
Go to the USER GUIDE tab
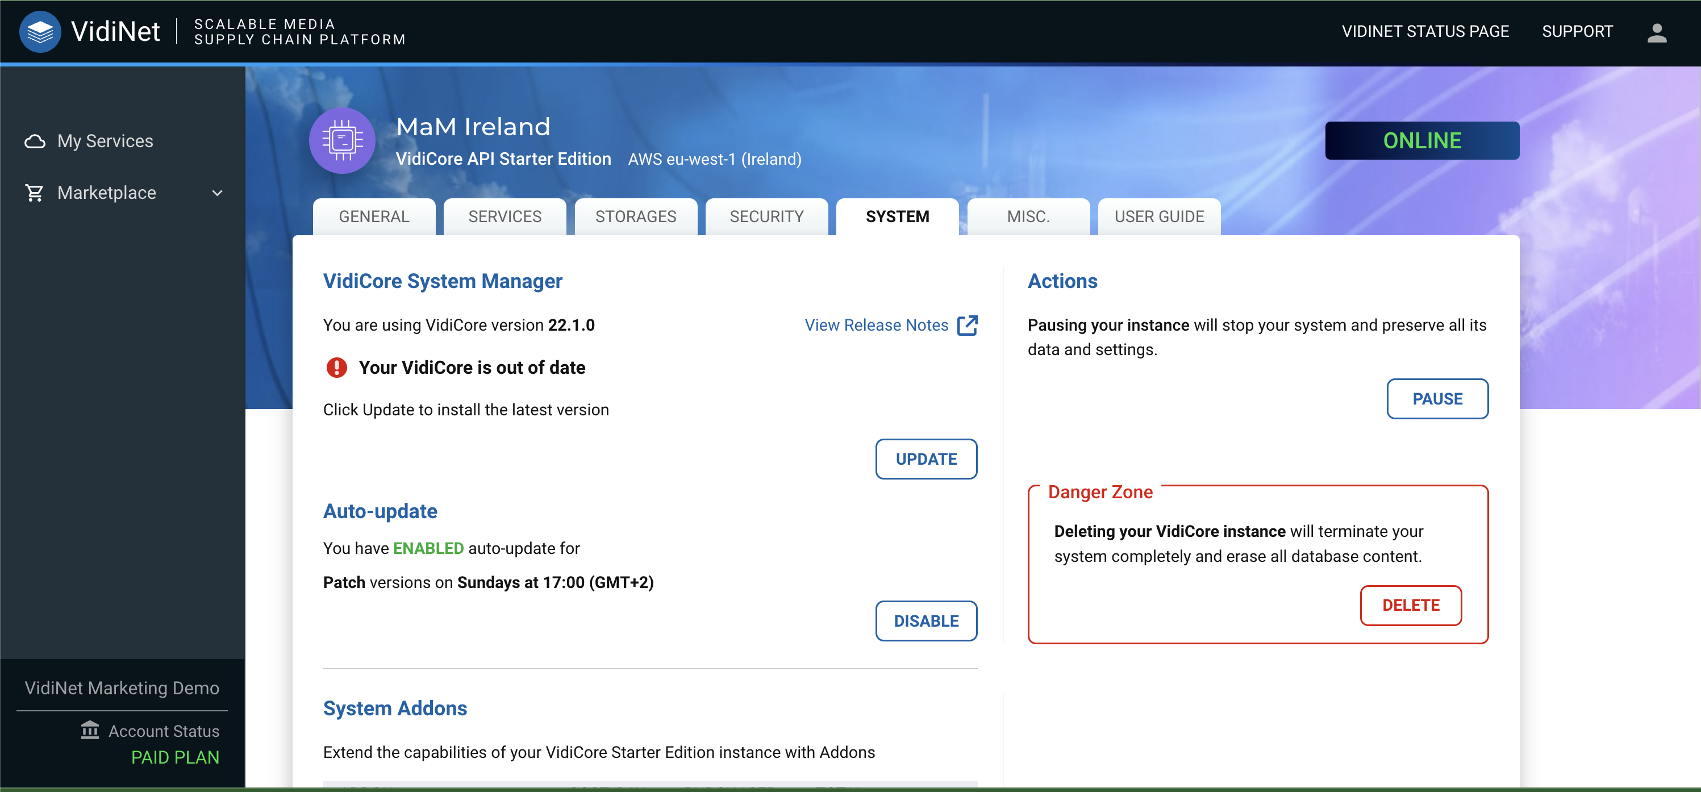(1159, 216)
